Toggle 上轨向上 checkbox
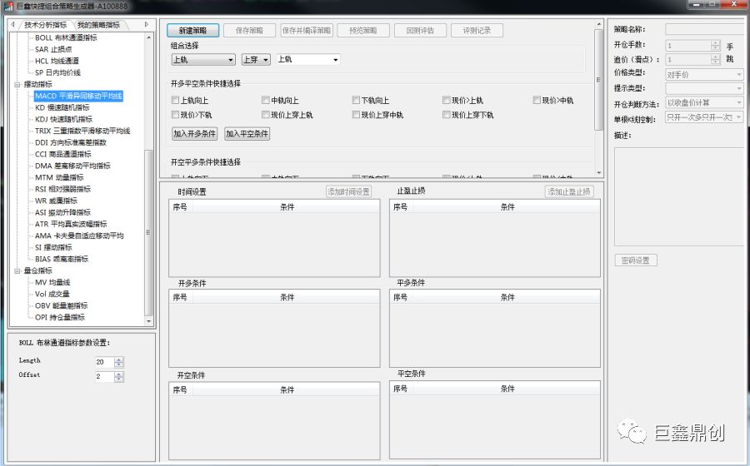Screen dimensions: 750x466 (x=175, y=100)
